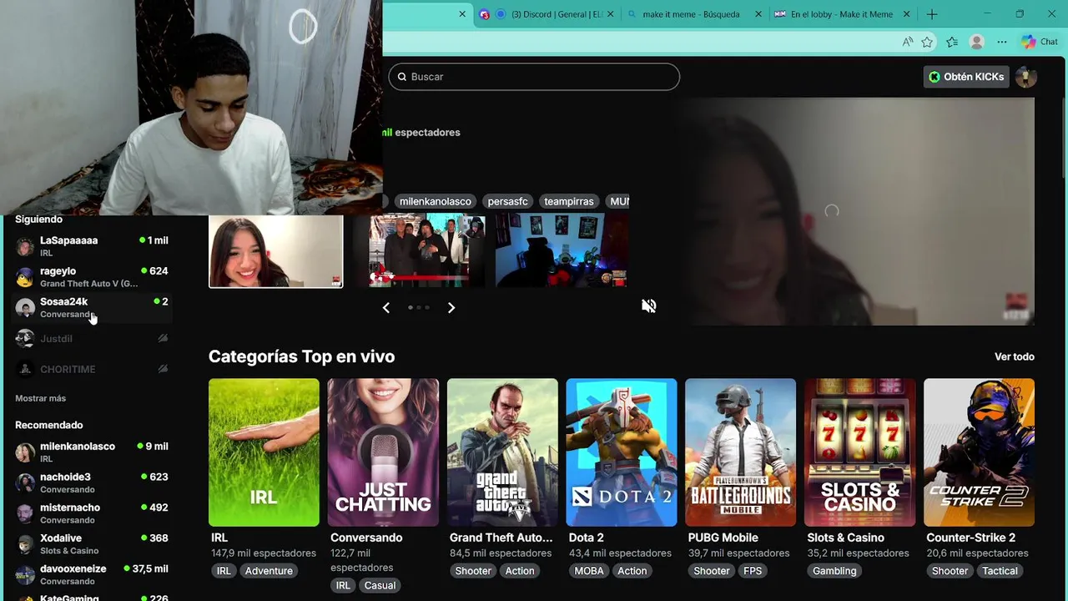Click Ver todo for top categories
The width and height of the screenshot is (1068, 601).
pos(1014,356)
